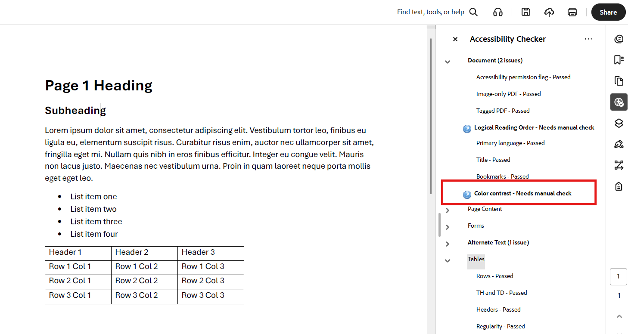
Task: Expand the Alternate Text (1 issue) chevron
Action: tap(448, 244)
